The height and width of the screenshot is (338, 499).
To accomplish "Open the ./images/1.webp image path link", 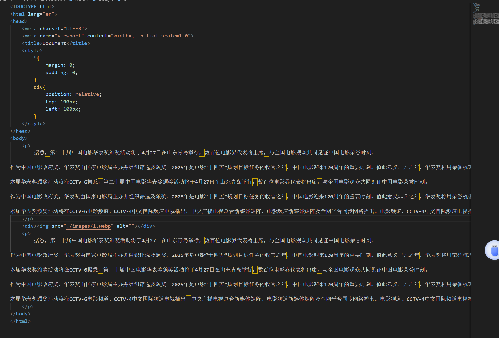I will [89, 226].
